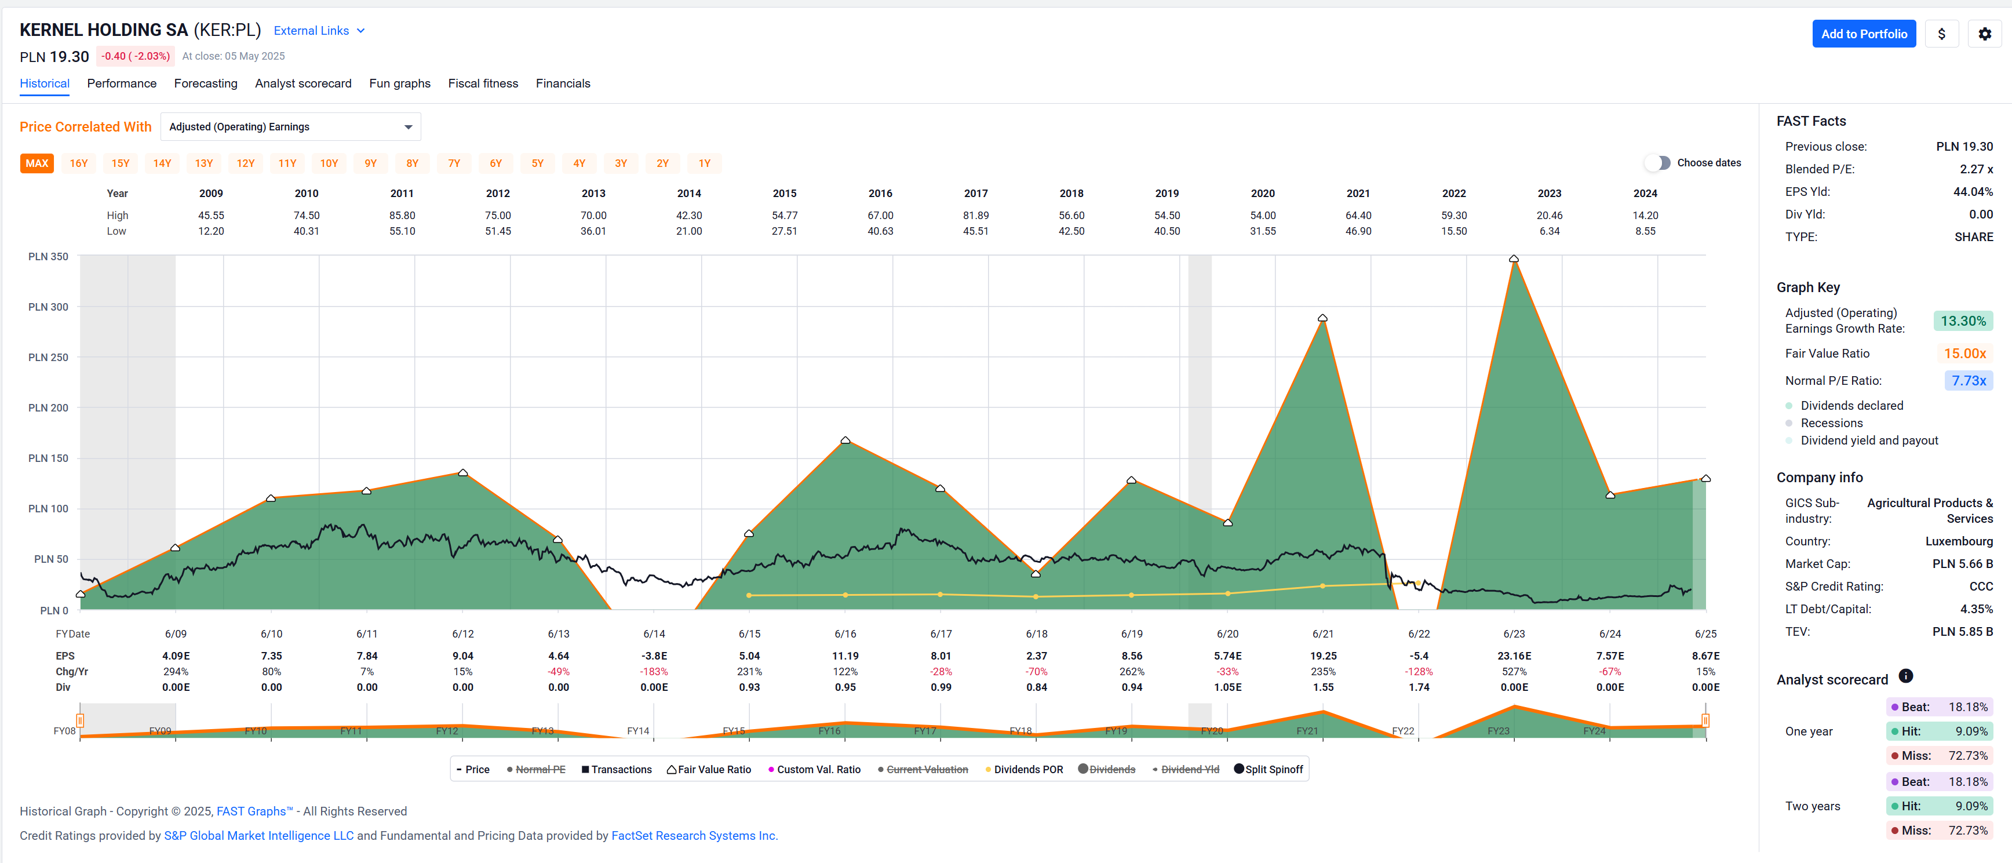Click the -0.40 (-2.03%) price change badge
The image size is (2012, 863).
(x=135, y=56)
